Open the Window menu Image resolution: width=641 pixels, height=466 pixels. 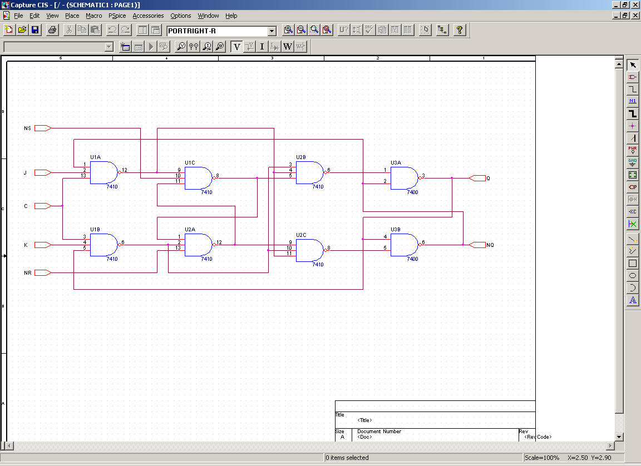click(x=208, y=16)
